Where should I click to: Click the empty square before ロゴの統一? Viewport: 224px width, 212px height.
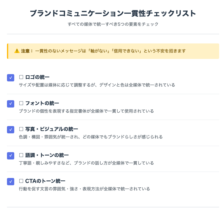21,77
